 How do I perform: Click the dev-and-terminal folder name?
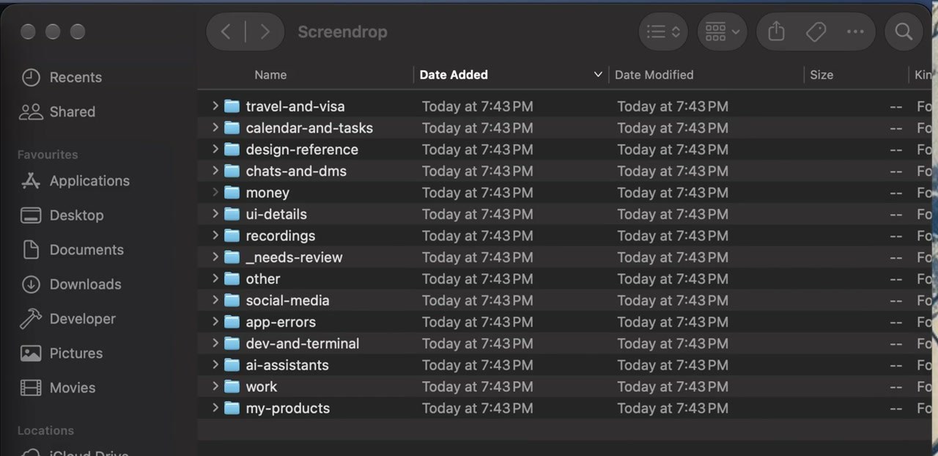coord(303,343)
